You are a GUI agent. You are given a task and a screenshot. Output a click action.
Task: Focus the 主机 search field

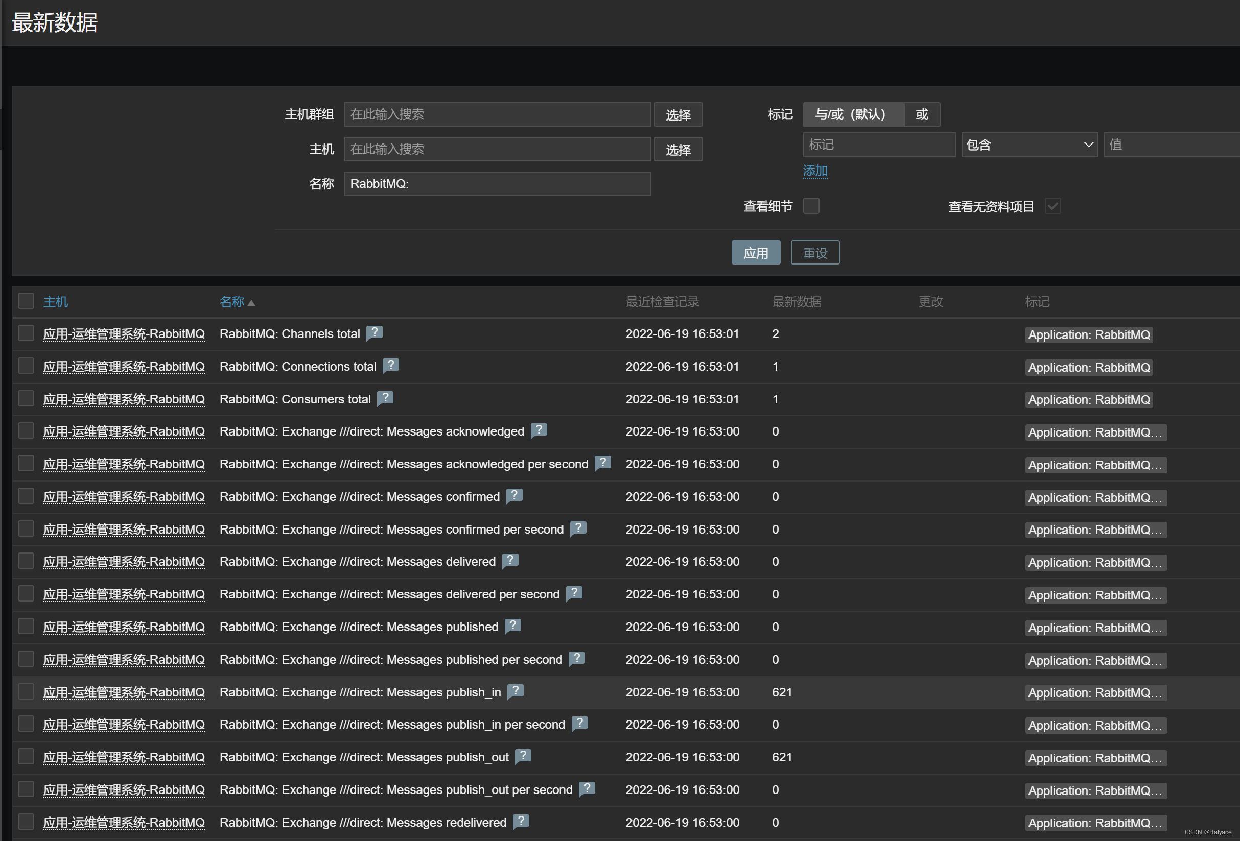point(497,149)
